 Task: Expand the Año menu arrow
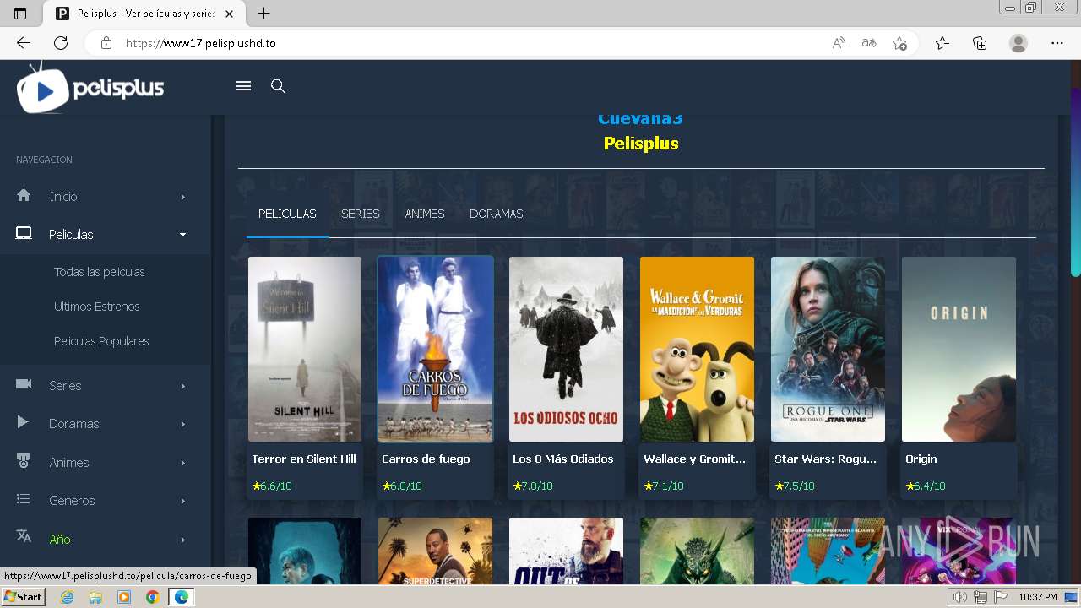pos(182,540)
